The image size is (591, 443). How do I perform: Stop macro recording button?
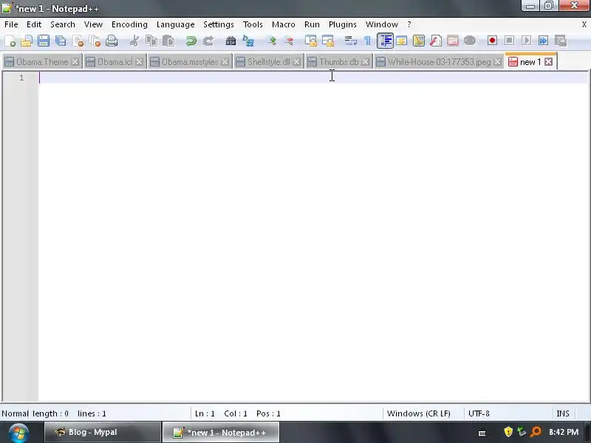(x=509, y=41)
